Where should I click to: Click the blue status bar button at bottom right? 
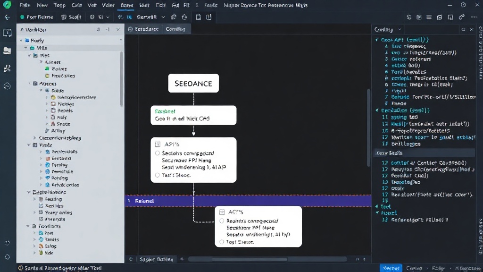click(391, 268)
